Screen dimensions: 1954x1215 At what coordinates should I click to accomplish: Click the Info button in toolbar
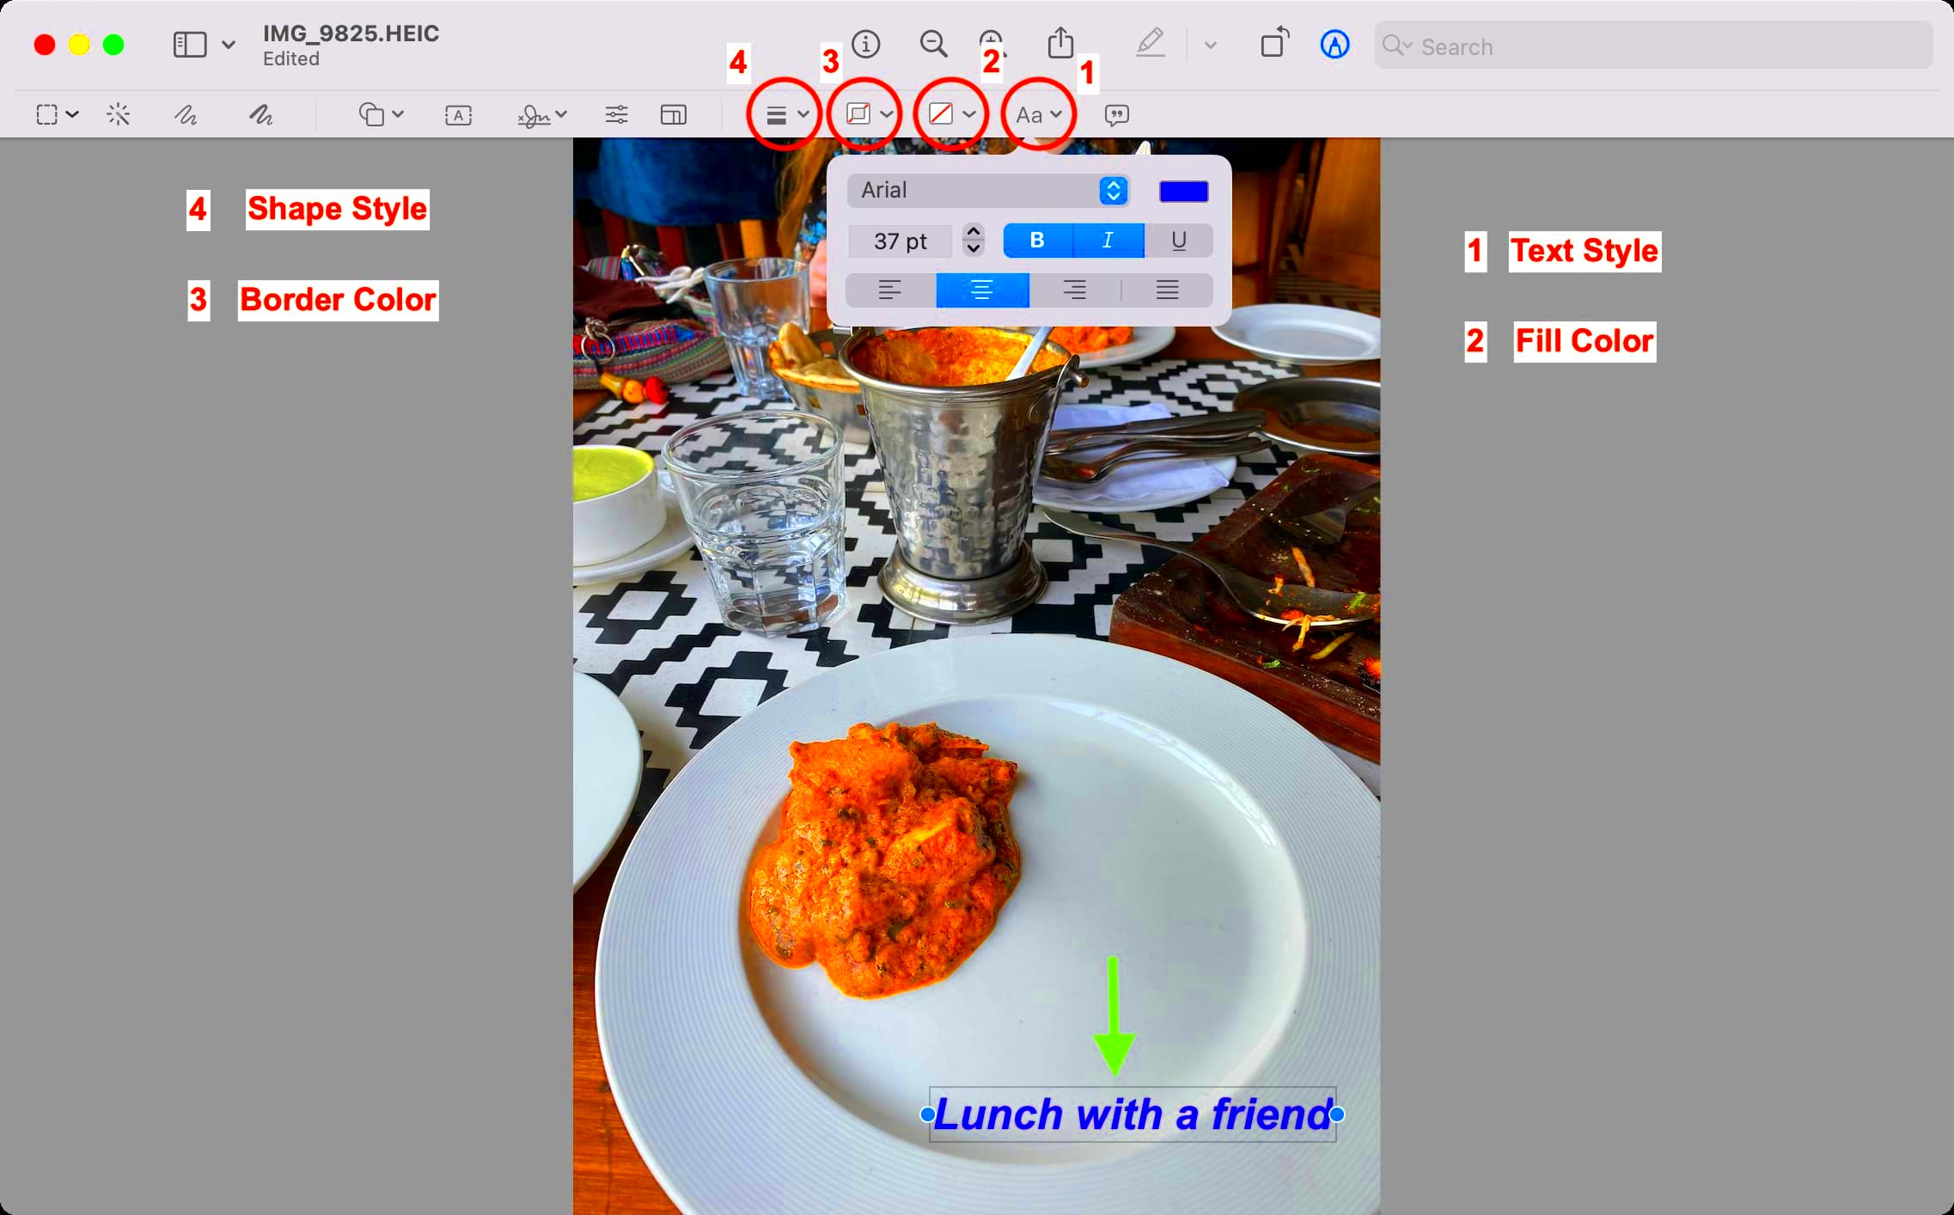coord(866,46)
